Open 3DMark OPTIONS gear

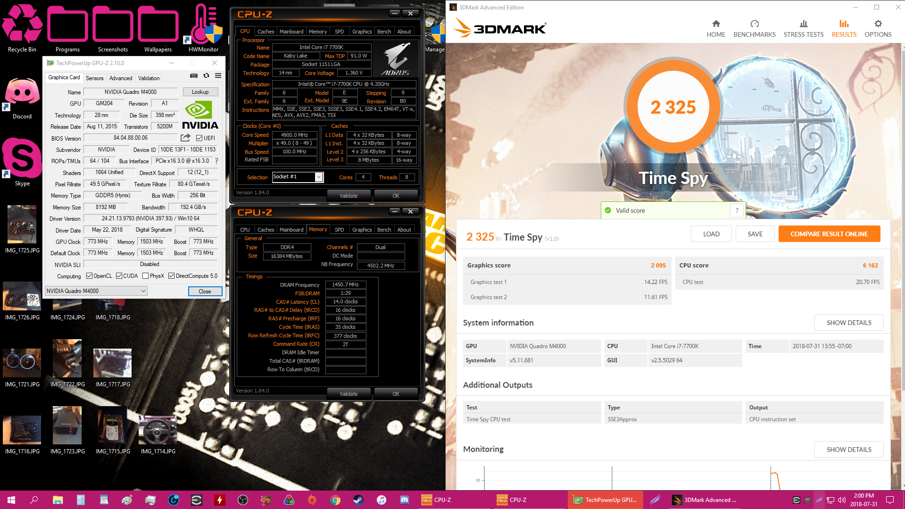[x=878, y=28]
